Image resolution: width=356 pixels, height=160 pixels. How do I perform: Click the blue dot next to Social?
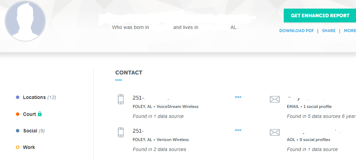(18, 131)
